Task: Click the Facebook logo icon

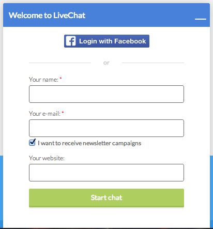Action: click(71, 41)
